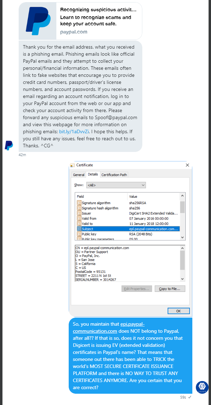Viewport: 211px width, 405px height.
Task: Click details pane scrollbar up arrow
Action: pos(182,248)
